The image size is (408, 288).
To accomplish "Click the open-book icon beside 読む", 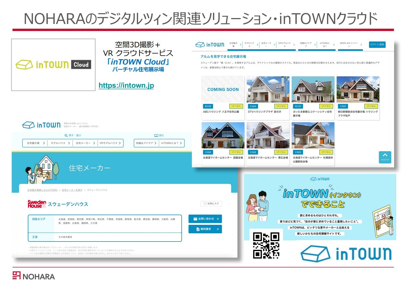I will point(156,135).
